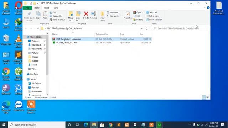The width and height of the screenshot is (228, 128).
Task: Open Pictures in Quick access
Action: point(35,53)
